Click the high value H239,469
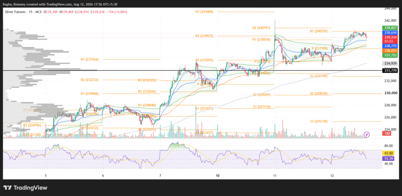 coord(67,12)
